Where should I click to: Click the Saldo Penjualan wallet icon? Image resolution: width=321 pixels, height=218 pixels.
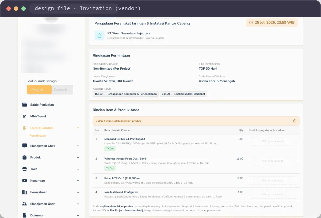(x=25, y=105)
